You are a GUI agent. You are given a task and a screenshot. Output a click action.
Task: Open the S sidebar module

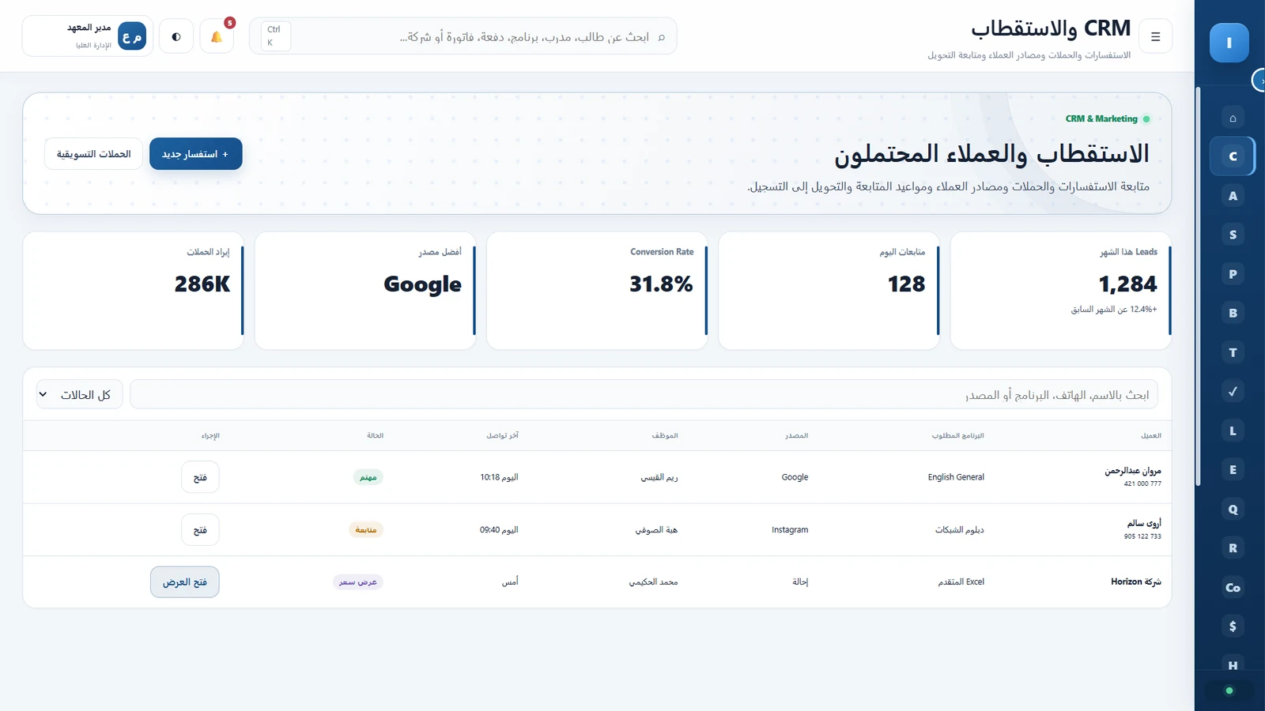coord(1233,235)
